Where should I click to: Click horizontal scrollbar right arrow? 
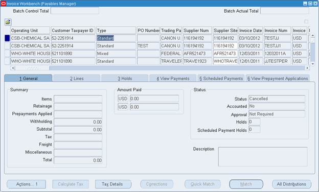pos(307,68)
